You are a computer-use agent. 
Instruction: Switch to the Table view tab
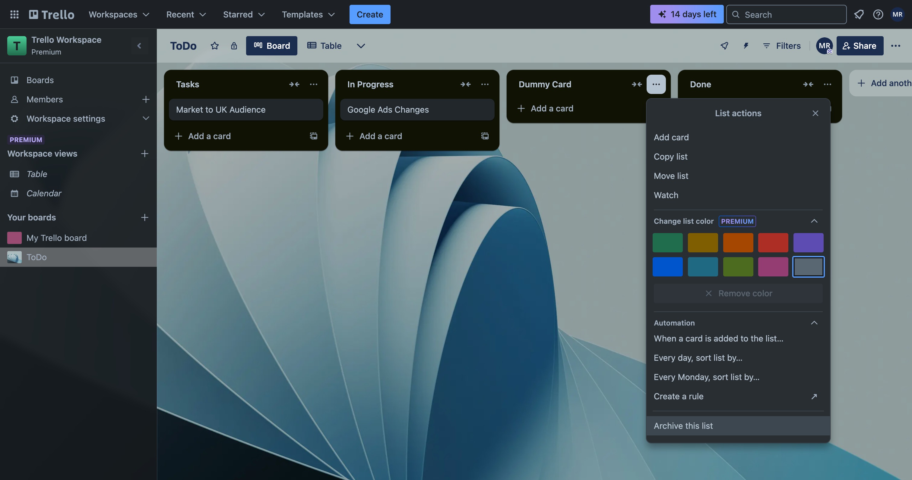coord(324,45)
